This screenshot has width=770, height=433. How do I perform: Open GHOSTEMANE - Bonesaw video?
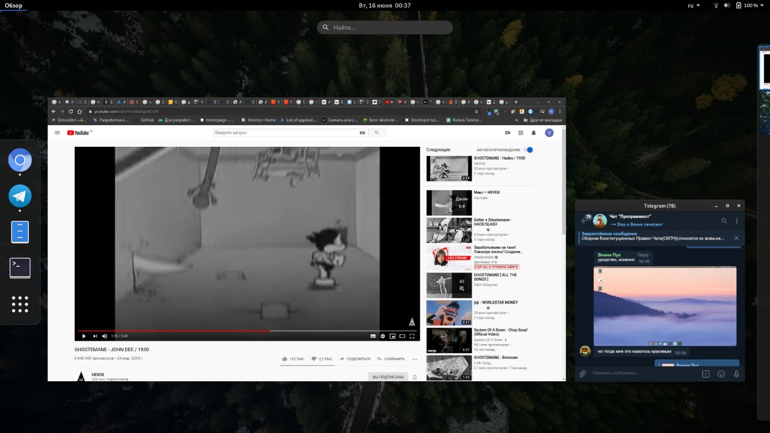449,368
